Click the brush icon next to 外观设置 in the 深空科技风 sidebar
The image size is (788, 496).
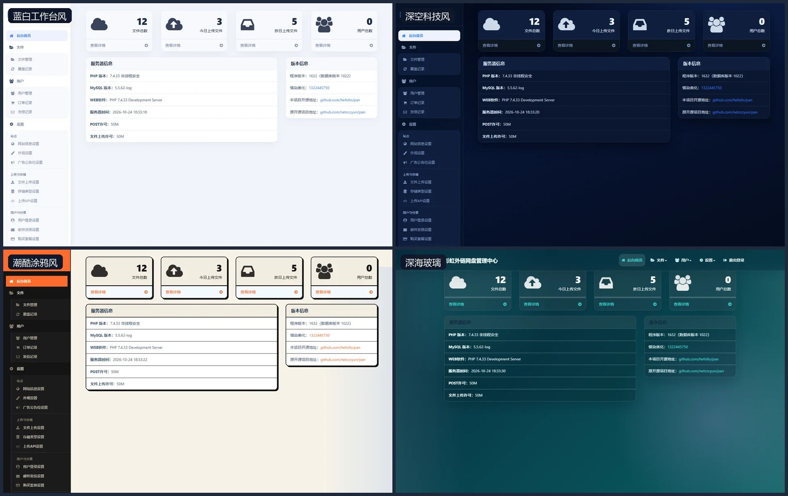[x=405, y=153]
